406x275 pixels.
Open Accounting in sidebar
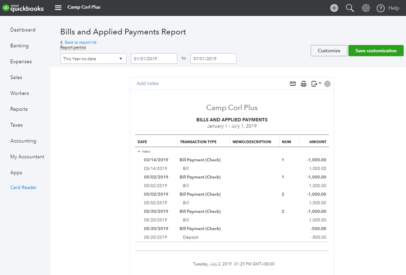(23, 141)
